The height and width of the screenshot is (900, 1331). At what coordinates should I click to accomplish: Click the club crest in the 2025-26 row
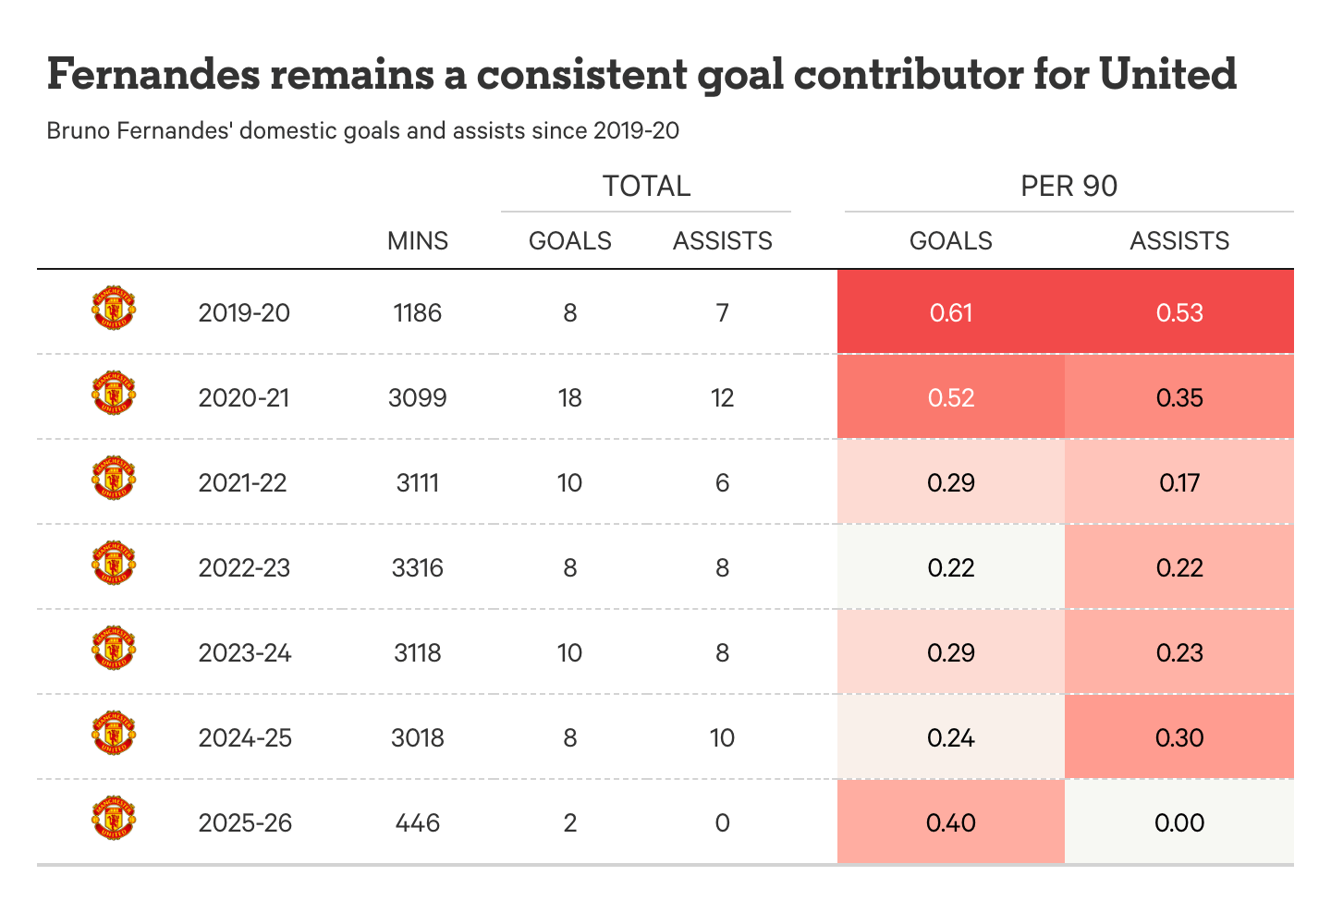tap(114, 819)
